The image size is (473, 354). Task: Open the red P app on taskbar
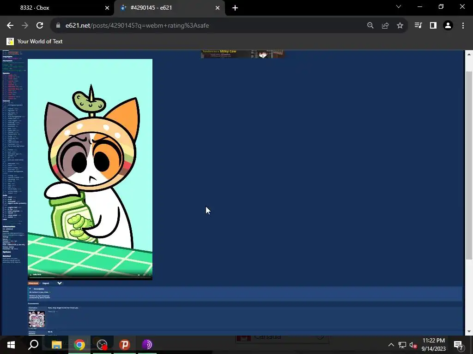pyautogui.click(x=125, y=345)
